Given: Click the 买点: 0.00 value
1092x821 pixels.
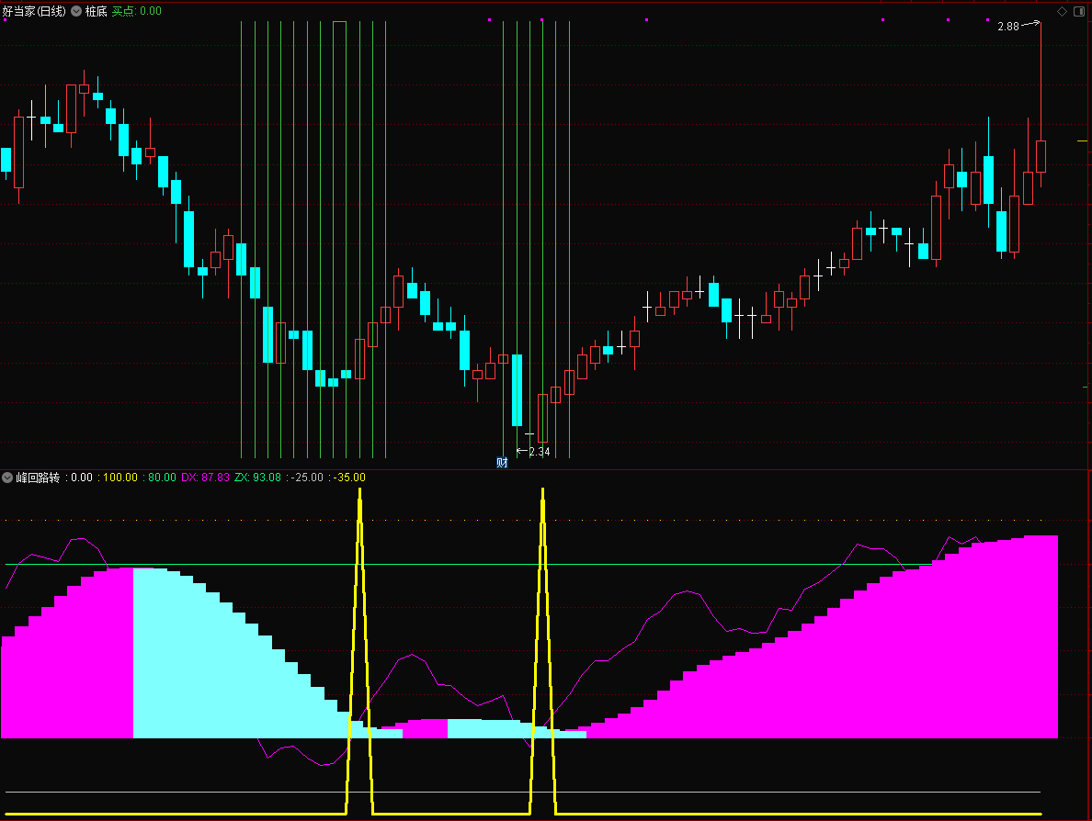Looking at the screenshot, I should pos(136,11).
